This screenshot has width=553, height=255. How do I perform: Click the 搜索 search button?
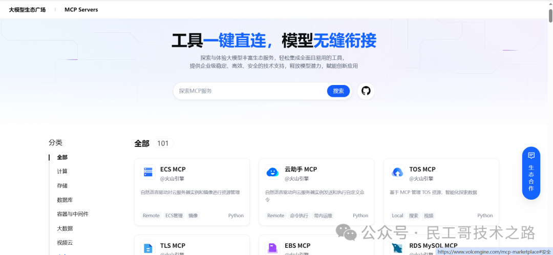click(x=338, y=91)
